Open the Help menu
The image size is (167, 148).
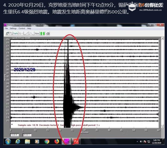tap(29, 28)
